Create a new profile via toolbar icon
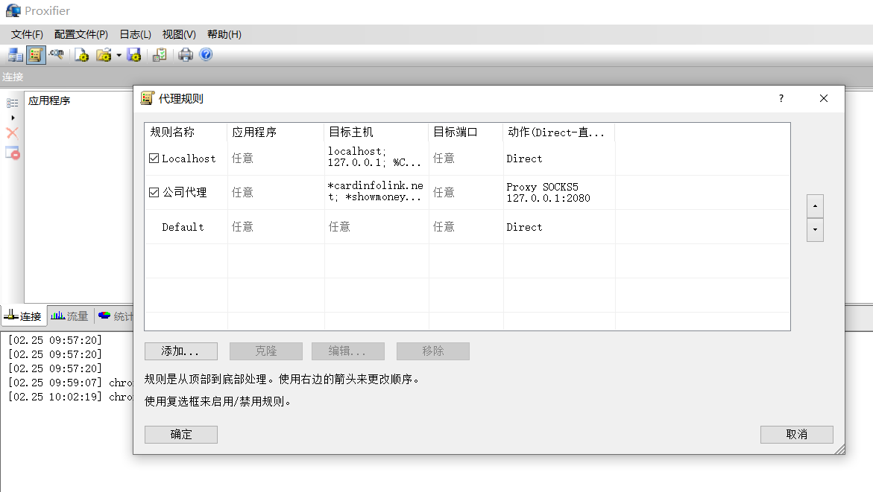This screenshot has height=492, width=873. click(81, 54)
